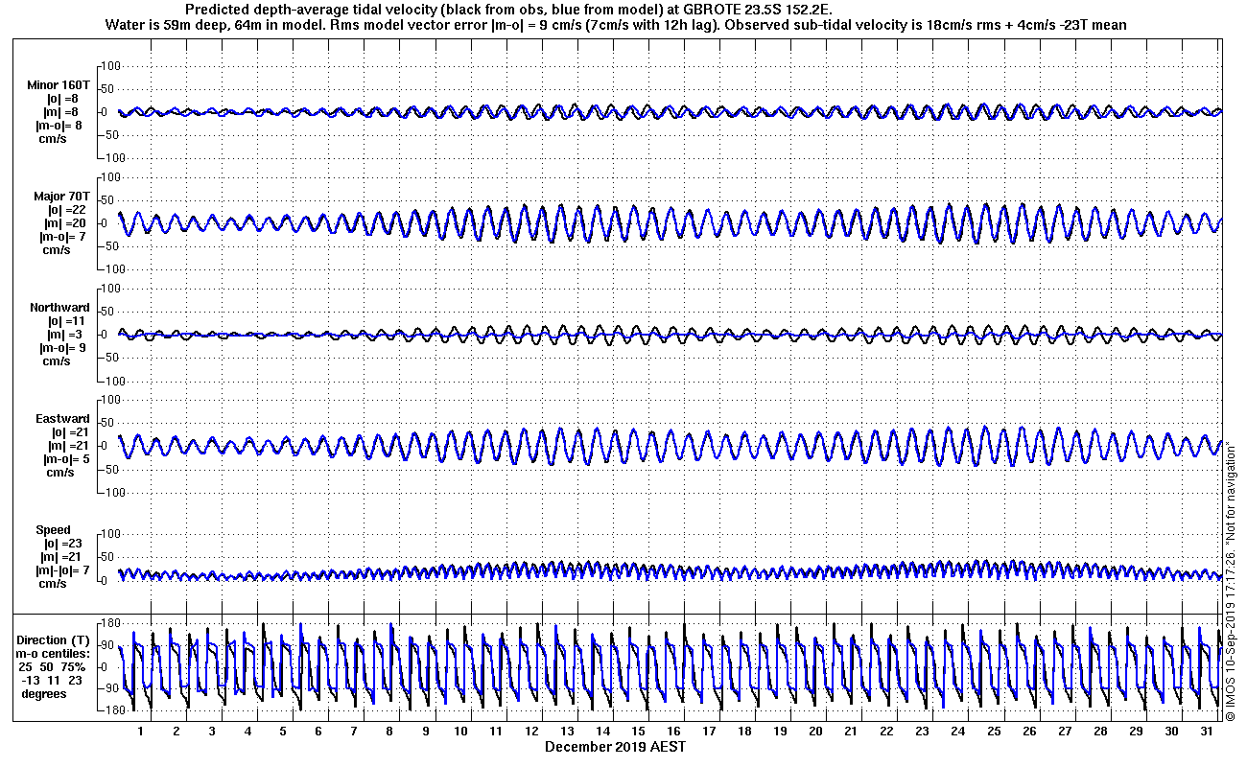Click day '27' on the date axis
This screenshot has height=767, width=1247.
[1064, 732]
